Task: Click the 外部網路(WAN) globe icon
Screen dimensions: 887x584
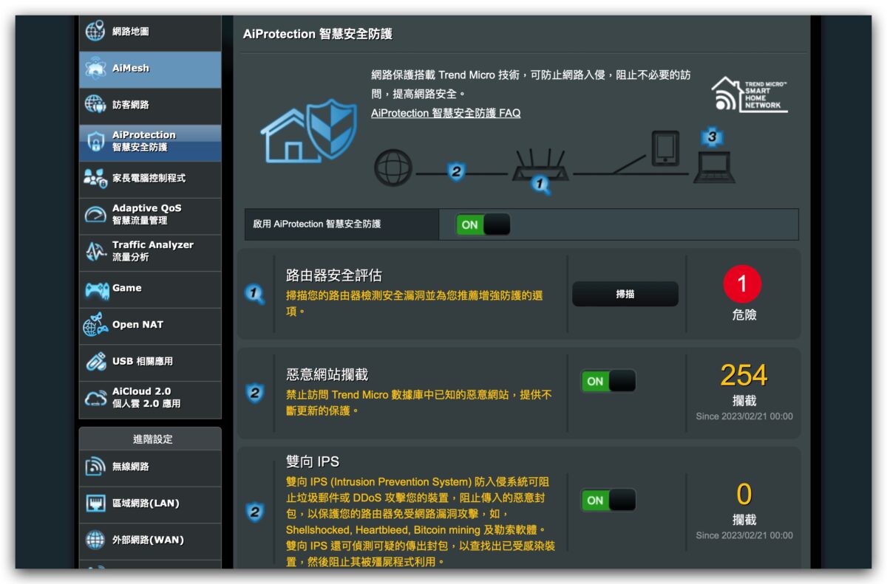Action: (x=95, y=540)
